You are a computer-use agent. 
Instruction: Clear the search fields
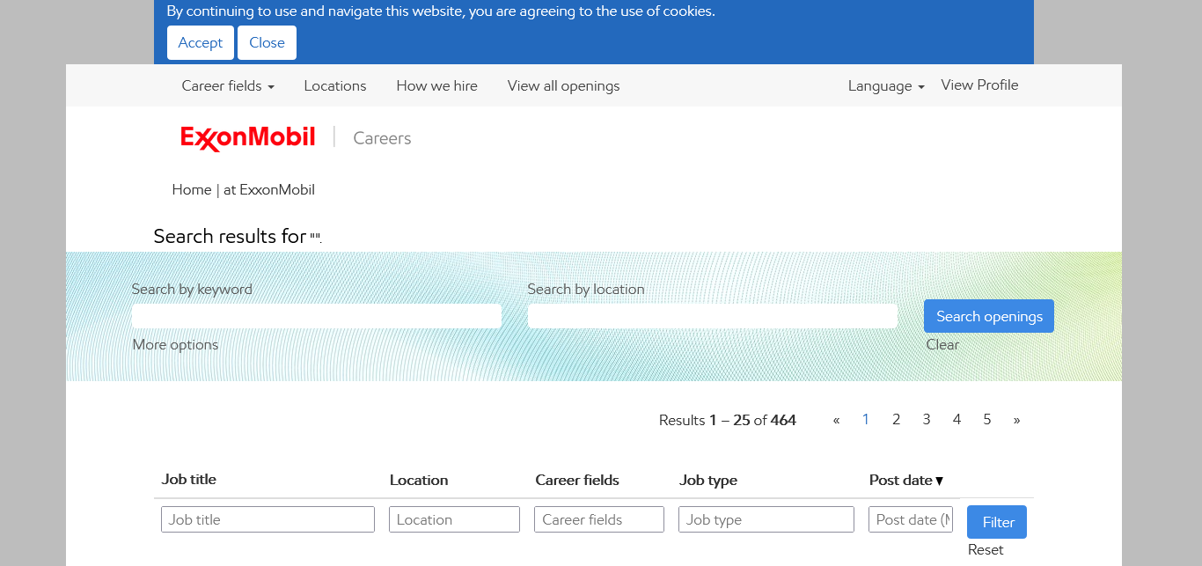click(x=942, y=344)
